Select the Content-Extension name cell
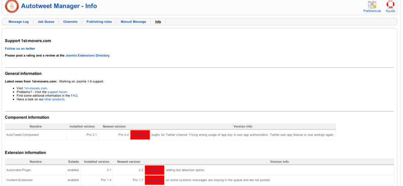Screen dimensions: 403x186 point(36,180)
